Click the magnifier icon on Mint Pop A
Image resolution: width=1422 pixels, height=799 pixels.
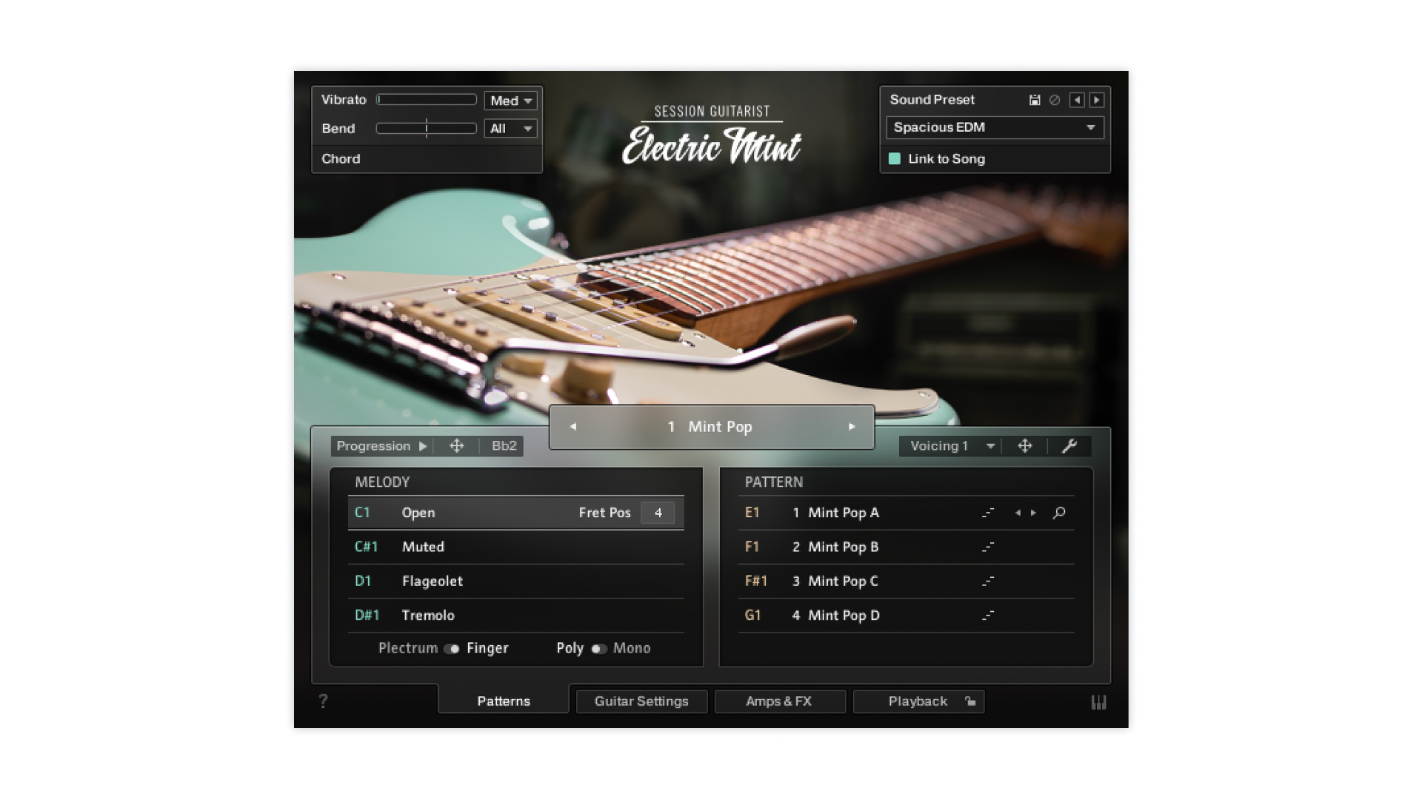tap(1059, 513)
